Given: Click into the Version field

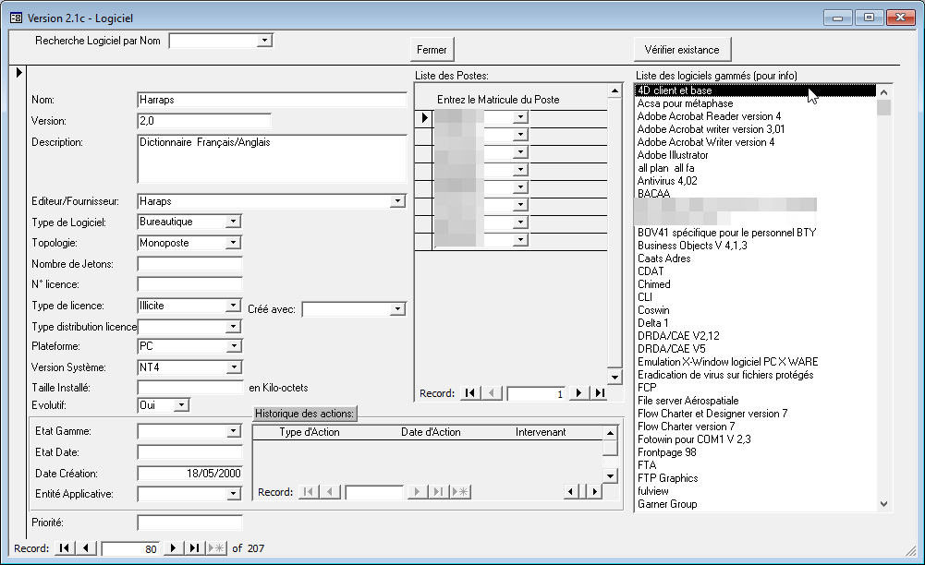Looking at the screenshot, I should point(203,121).
